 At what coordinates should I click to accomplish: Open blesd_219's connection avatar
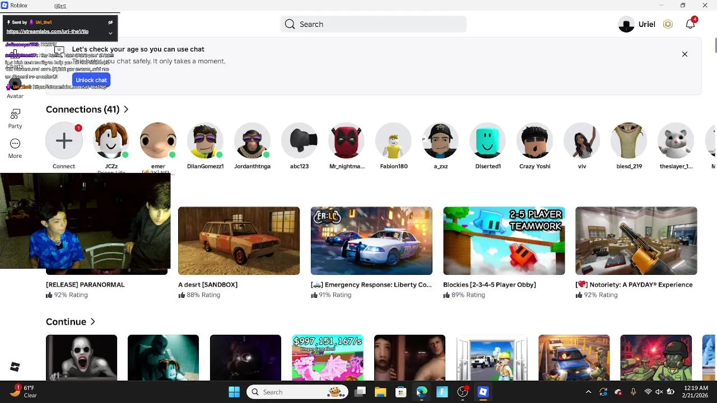point(628,140)
